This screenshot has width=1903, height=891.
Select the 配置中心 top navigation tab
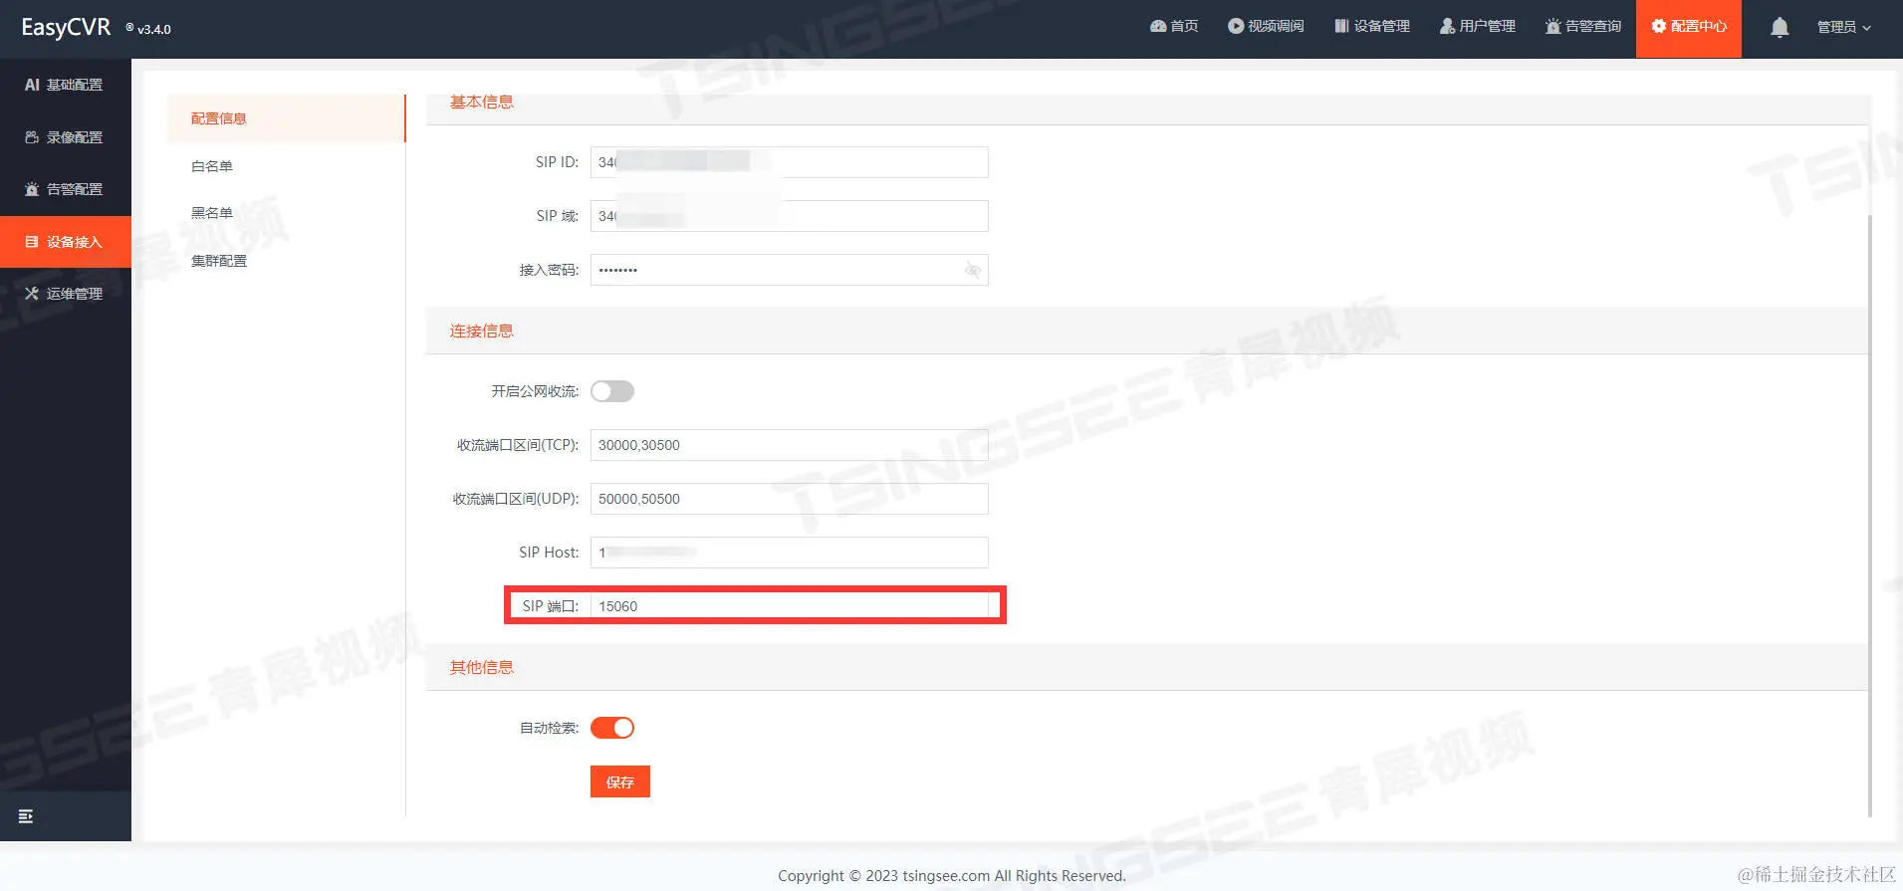(1689, 28)
